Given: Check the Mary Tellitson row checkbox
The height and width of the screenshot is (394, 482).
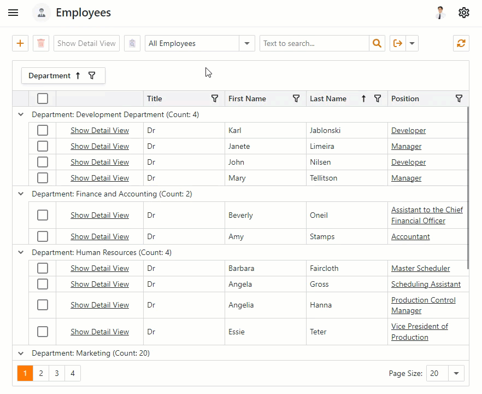Looking at the screenshot, I should (43, 178).
